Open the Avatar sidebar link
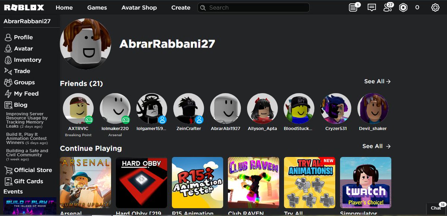Image resolution: width=447 pixels, height=216 pixels. (23, 49)
